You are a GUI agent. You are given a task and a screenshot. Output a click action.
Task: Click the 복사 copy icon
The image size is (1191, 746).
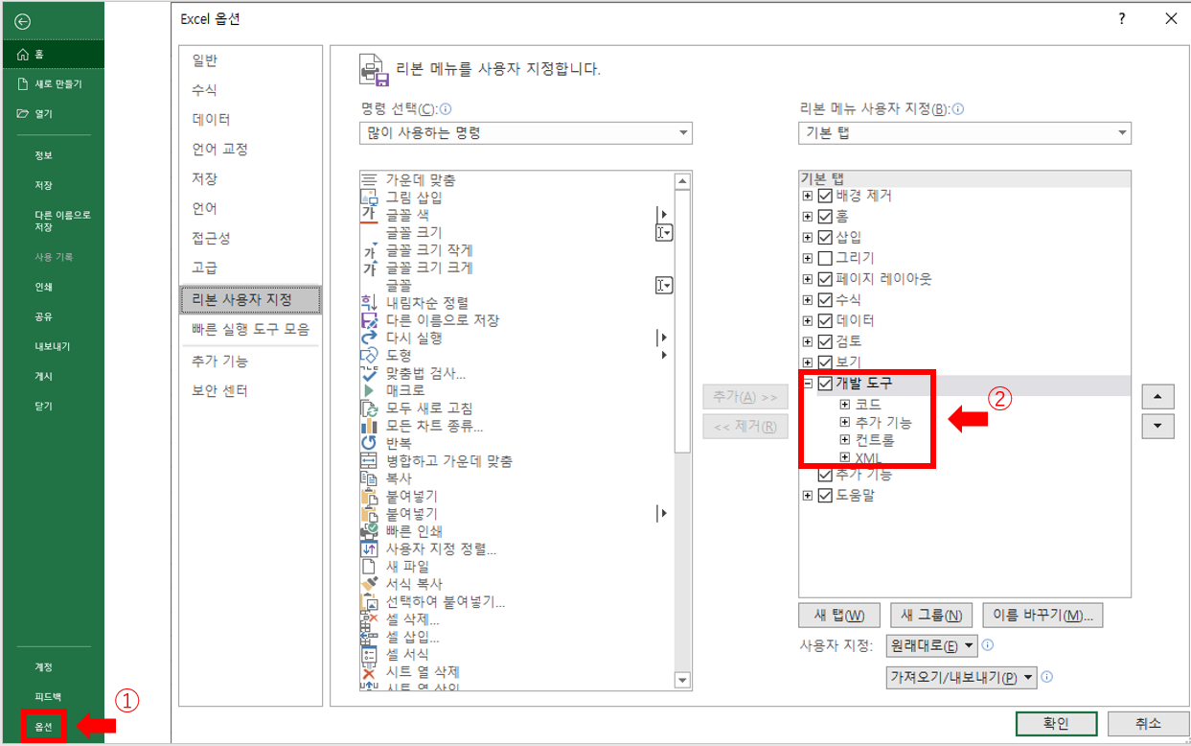pyautogui.click(x=369, y=478)
